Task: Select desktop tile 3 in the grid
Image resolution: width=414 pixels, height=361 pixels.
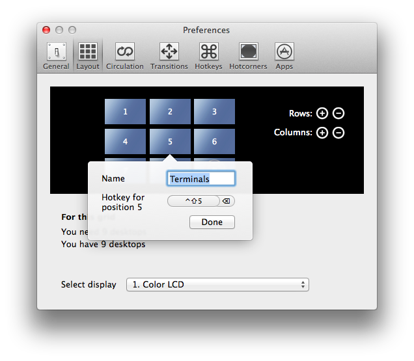Action: pos(214,112)
